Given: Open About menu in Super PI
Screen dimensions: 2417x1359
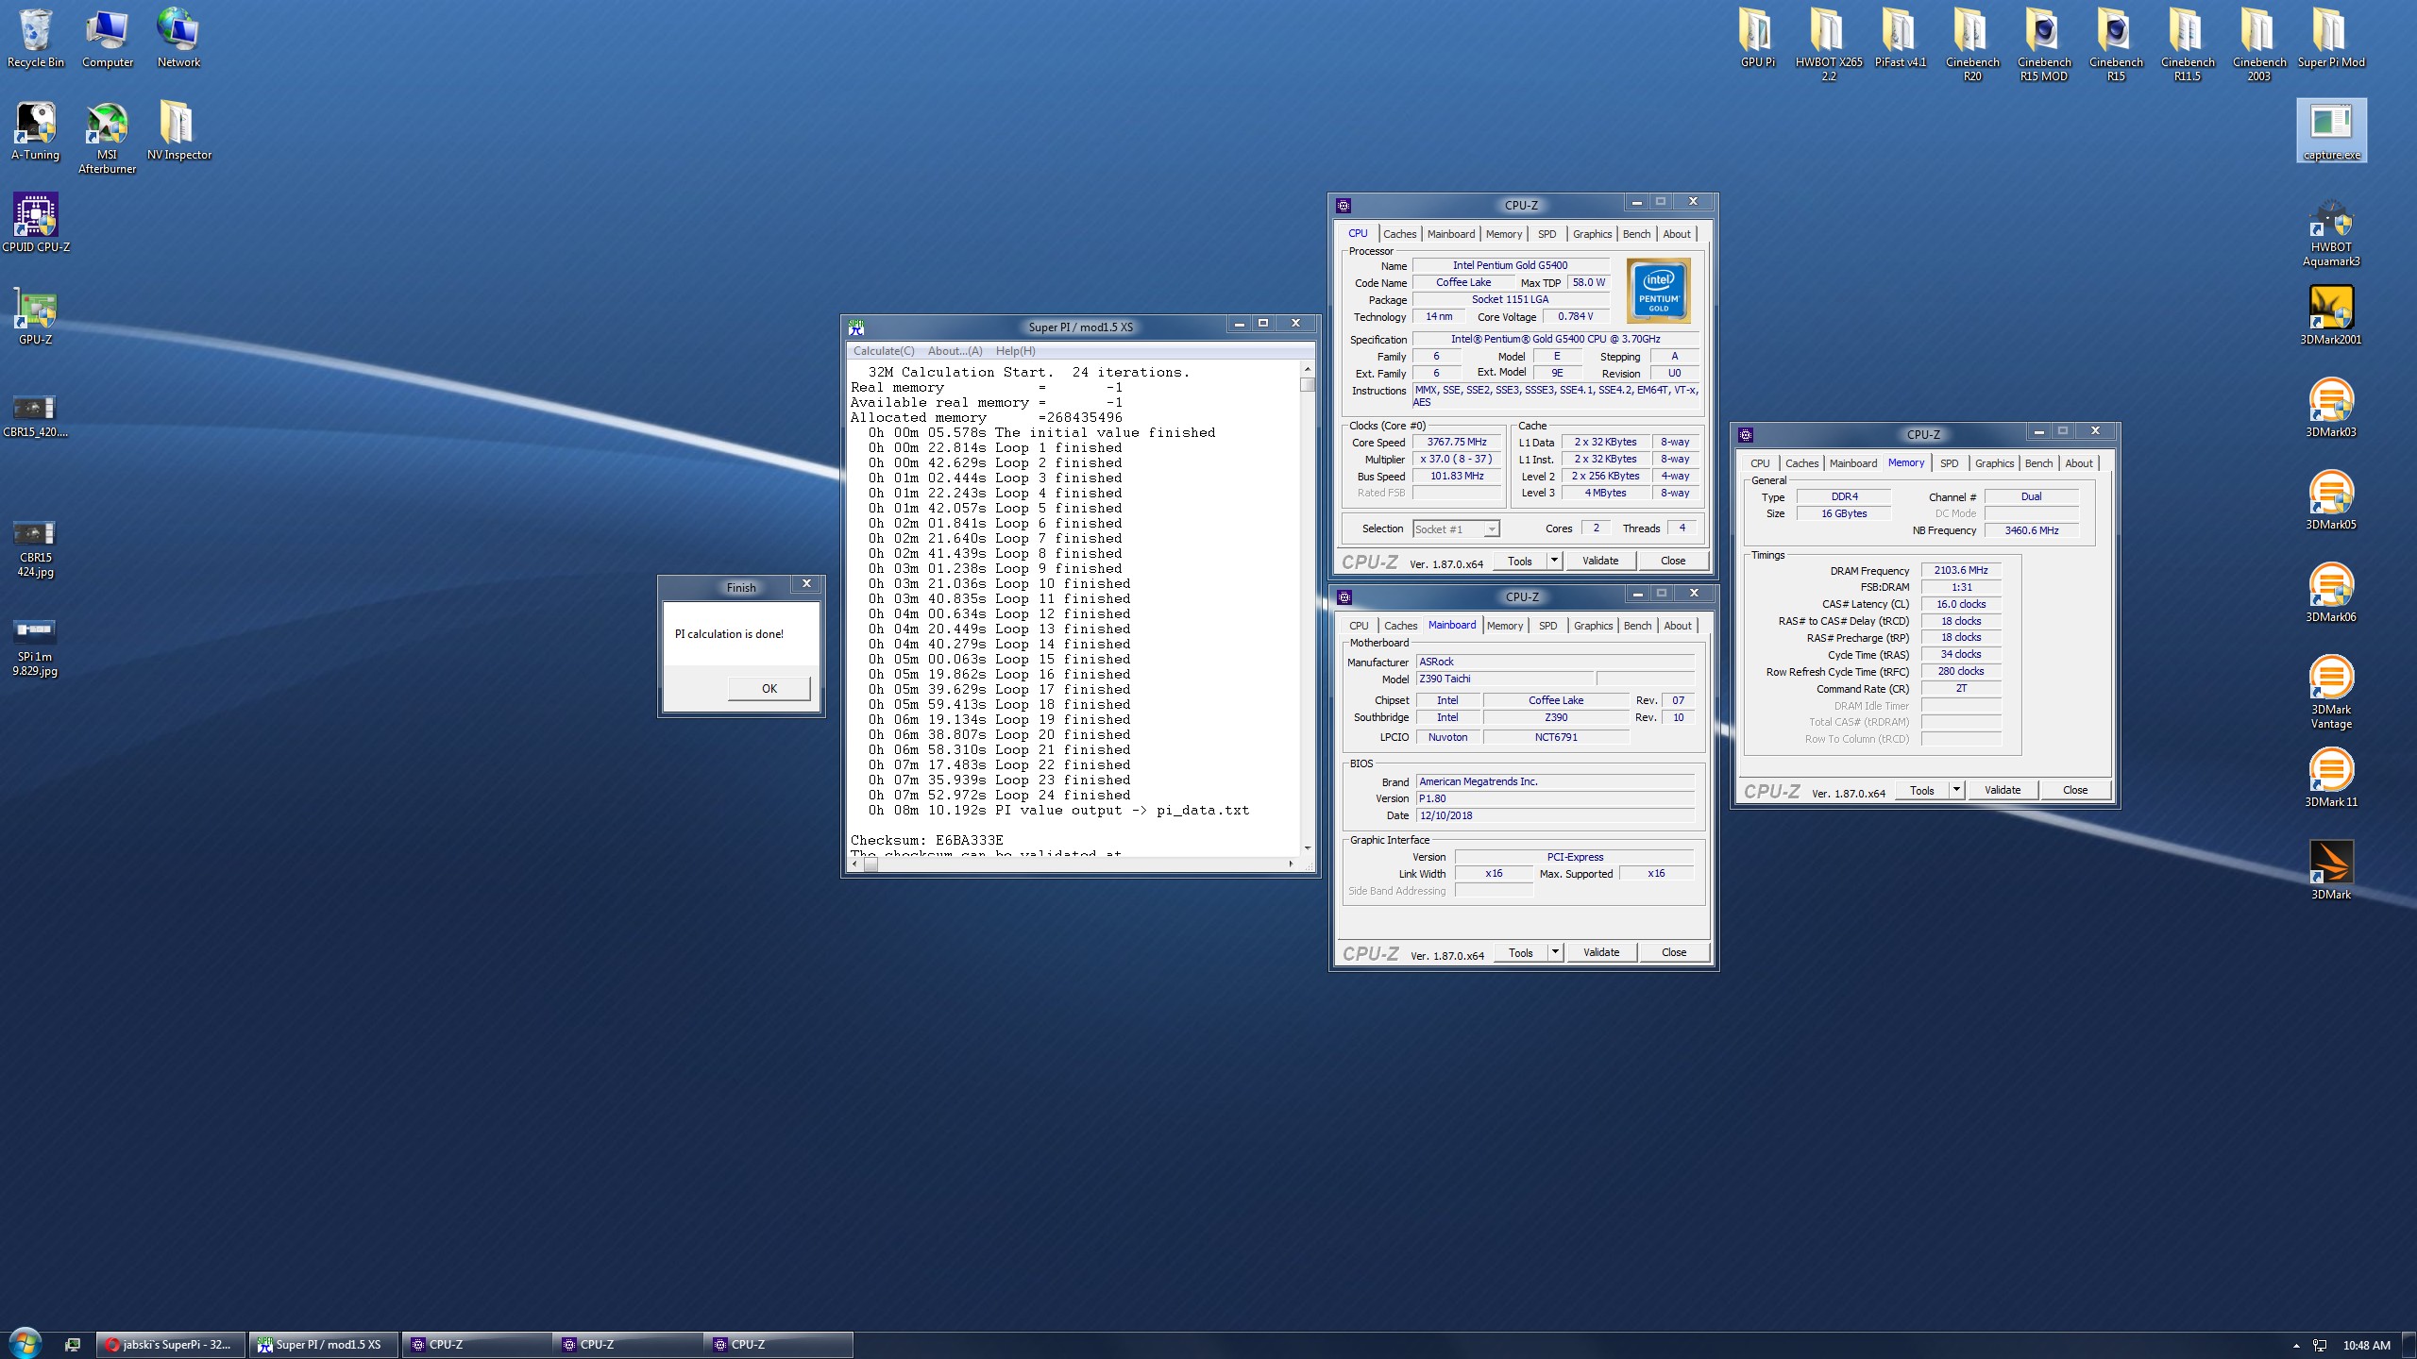Looking at the screenshot, I should pyautogui.click(x=955, y=351).
